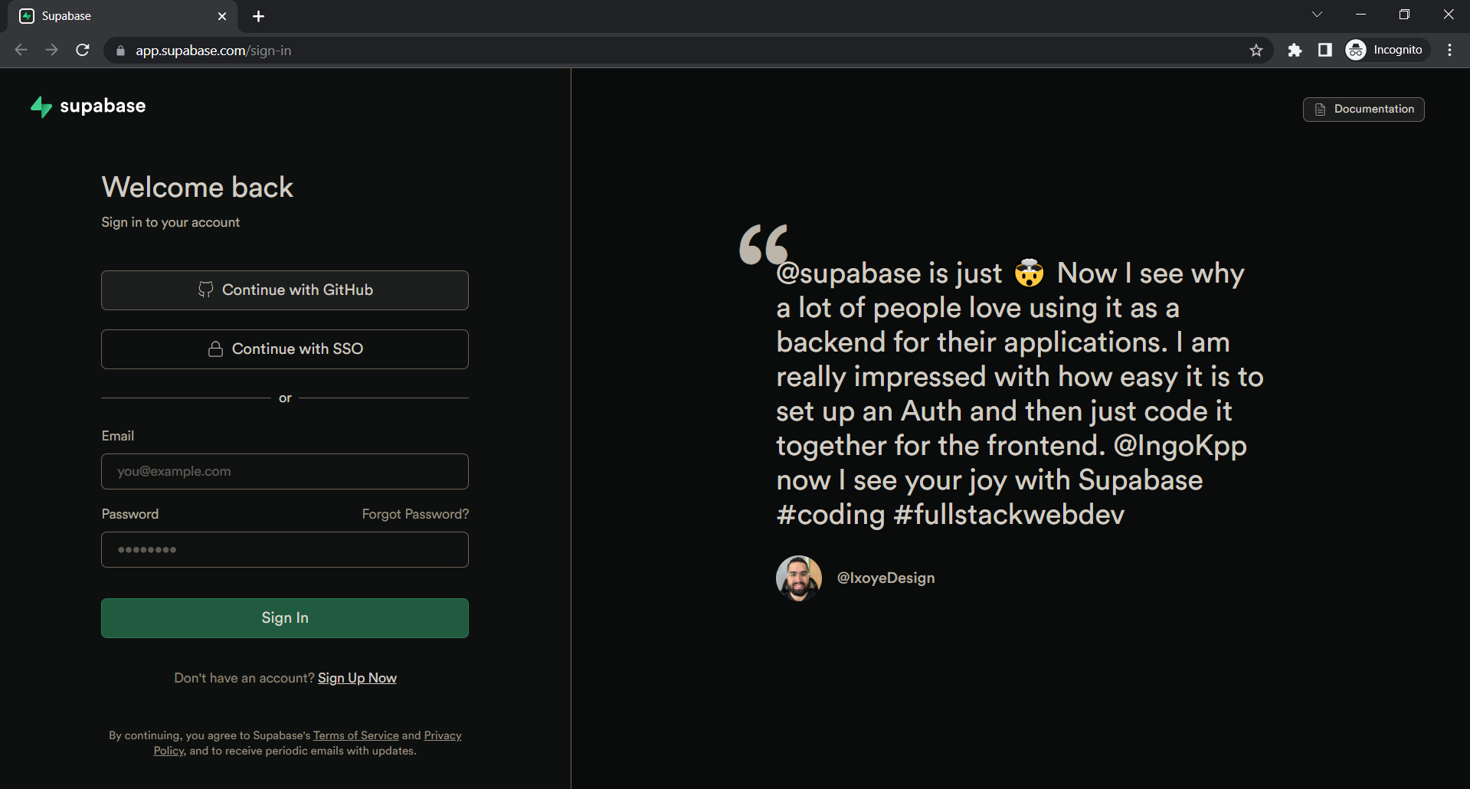1470x789 pixels.
Task: Bookmark this page with star icon
Action: tap(1256, 51)
